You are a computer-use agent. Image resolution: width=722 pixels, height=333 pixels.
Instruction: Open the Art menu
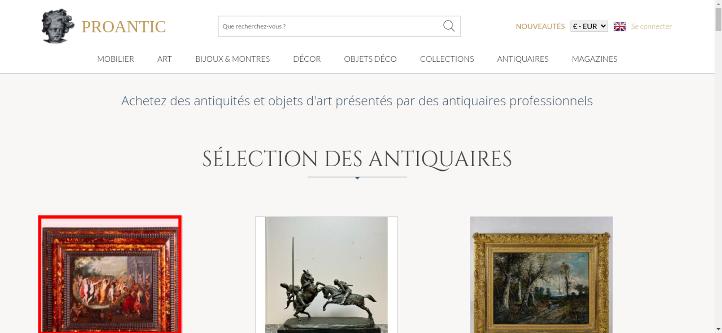(x=165, y=59)
